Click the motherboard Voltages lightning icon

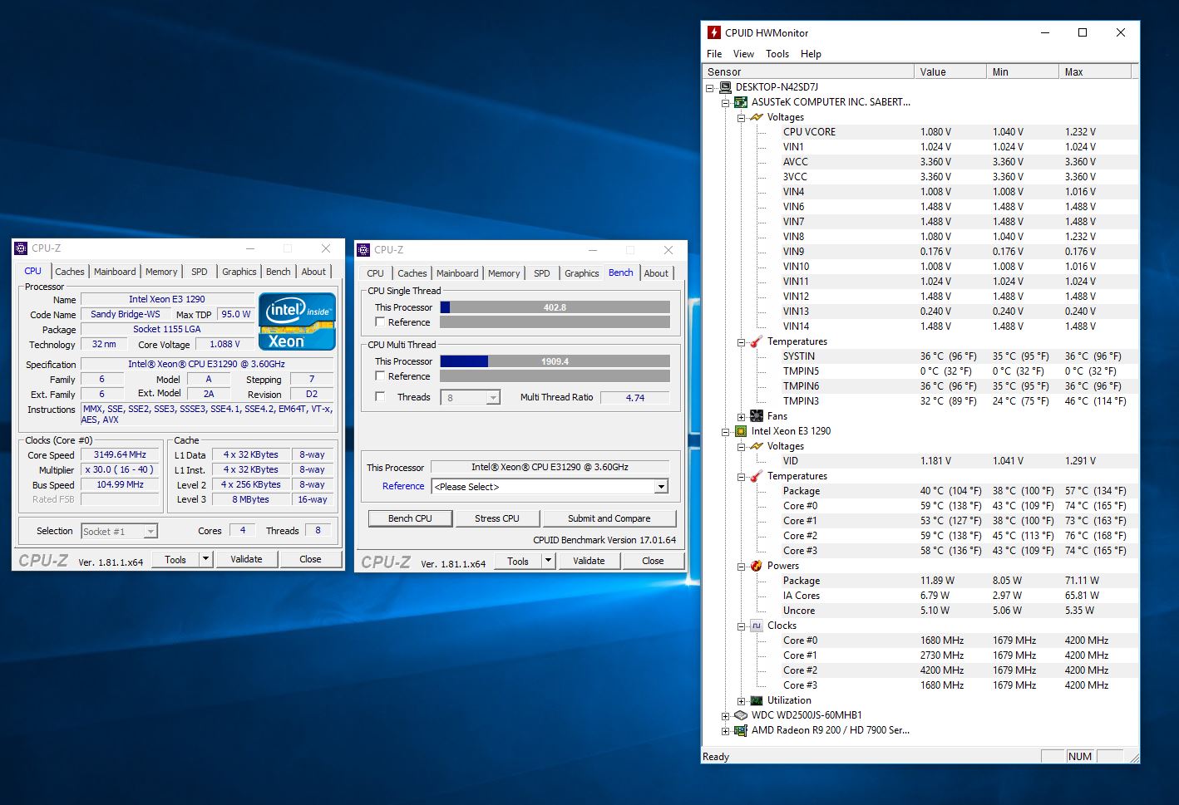pos(757,117)
